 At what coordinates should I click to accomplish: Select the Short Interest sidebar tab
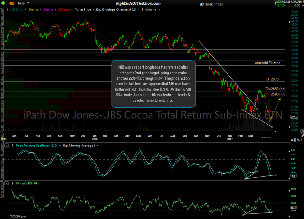tap(2, 17)
